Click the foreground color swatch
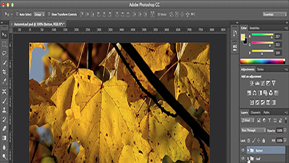The width and height of the screenshot is (289, 163). 243,37
